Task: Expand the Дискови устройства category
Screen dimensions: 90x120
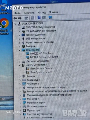Action: coord(19,61)
